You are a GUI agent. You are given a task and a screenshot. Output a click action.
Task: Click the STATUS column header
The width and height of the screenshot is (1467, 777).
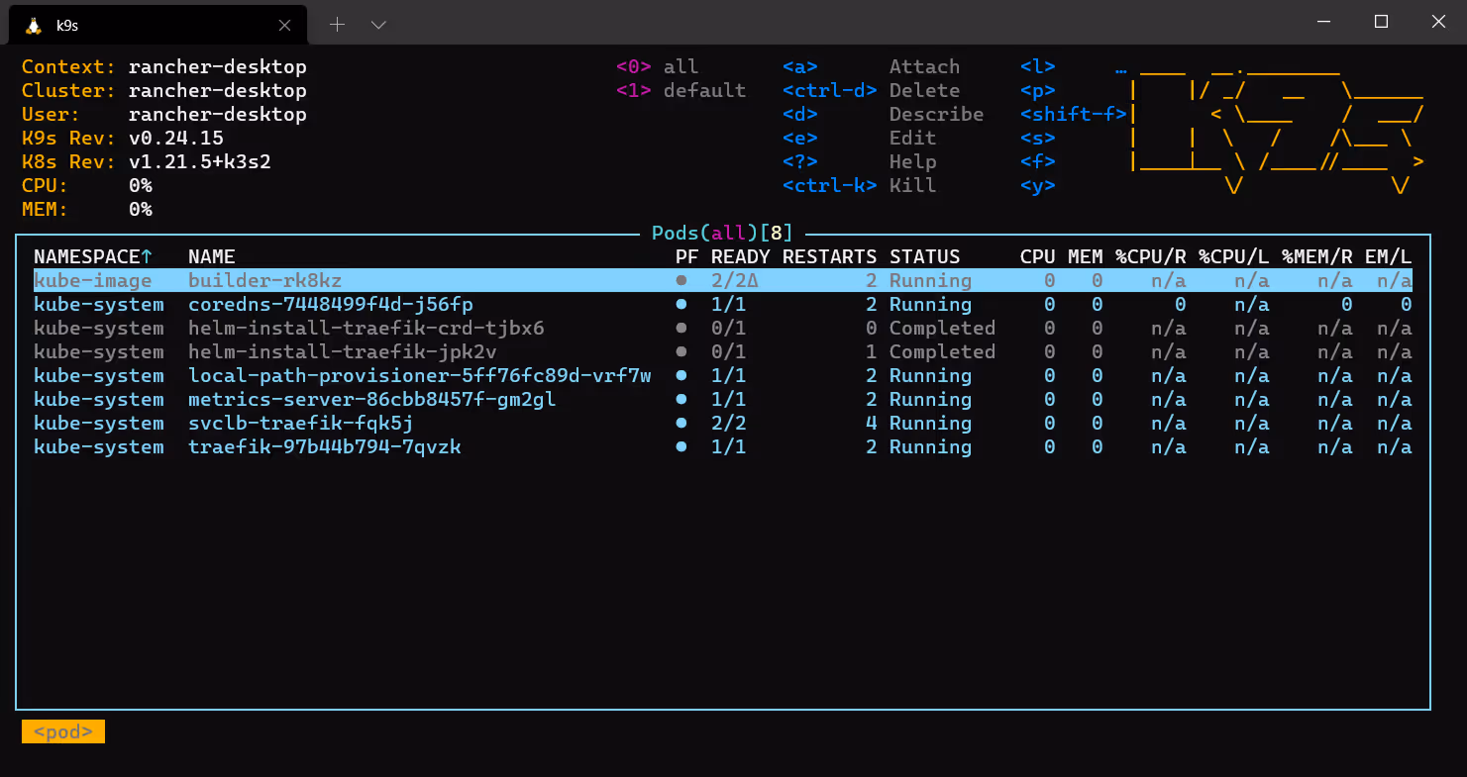924,257
